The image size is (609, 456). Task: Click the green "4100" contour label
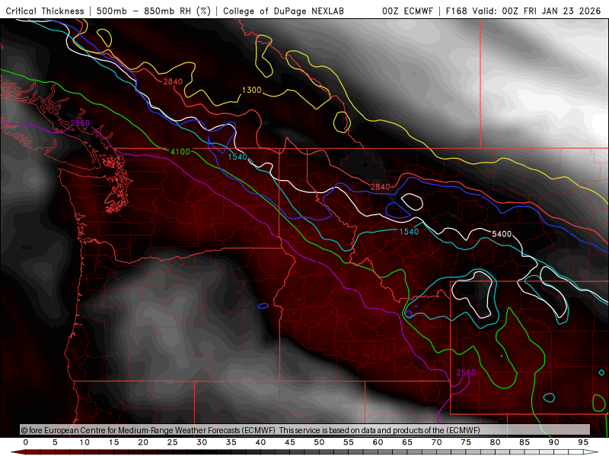coord(180,151)
